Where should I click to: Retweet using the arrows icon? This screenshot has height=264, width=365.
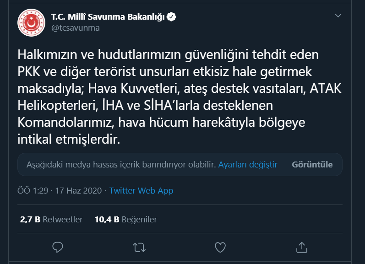(x=139, y=247)
